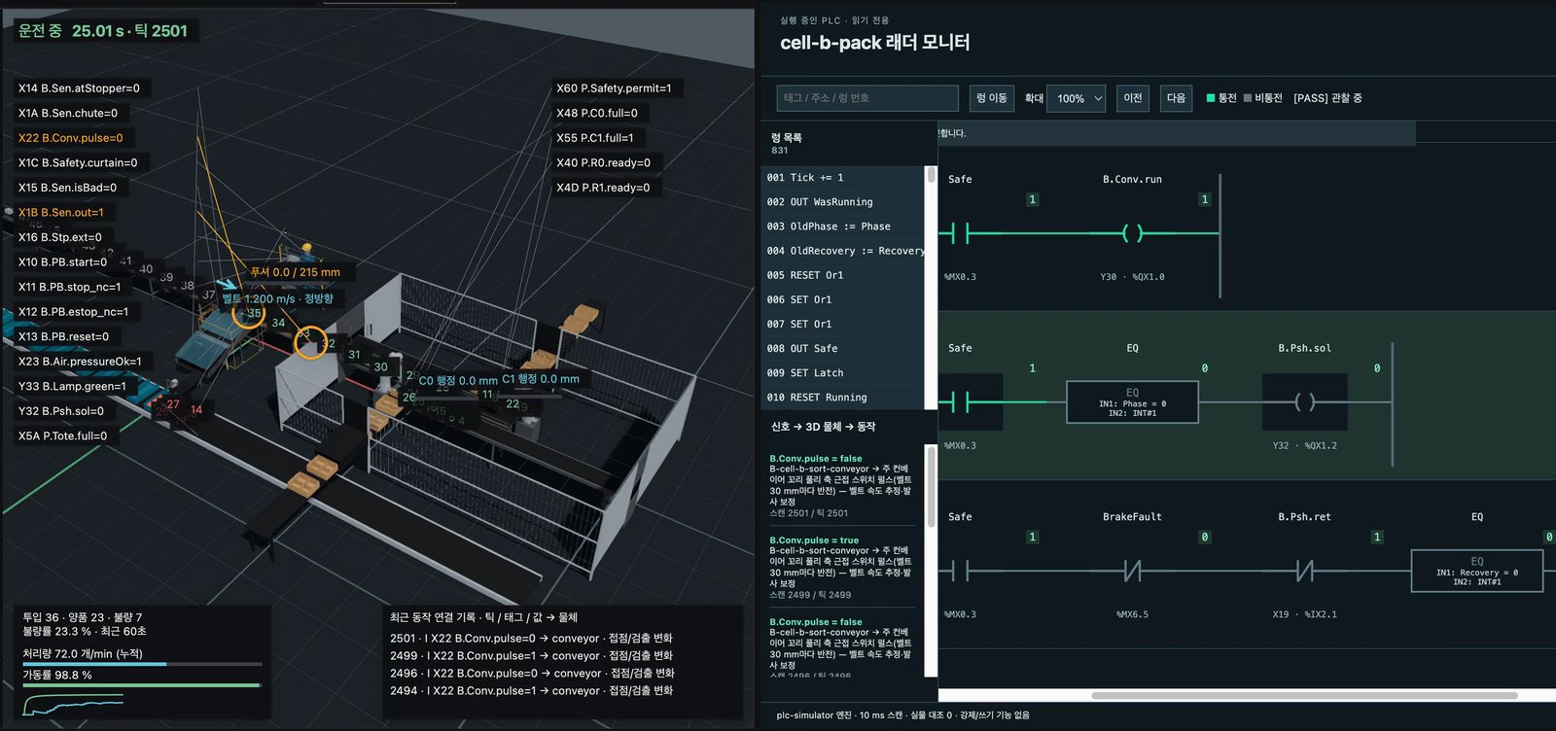This screenshot has width=1556, height=731.
Task: Click the B.Conv.run coil symbol
Action: (x=1132, y=233)
